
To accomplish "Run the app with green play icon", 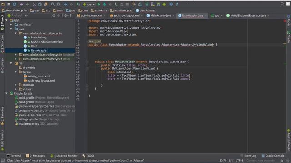I will tap(99, 4).
